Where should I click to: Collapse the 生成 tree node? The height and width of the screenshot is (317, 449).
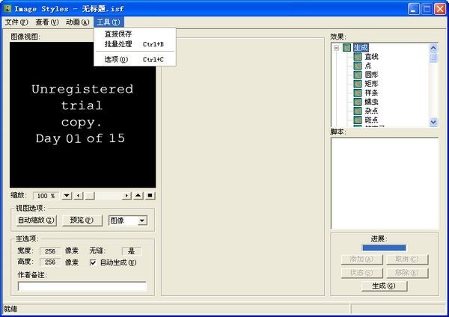point(337,48)
